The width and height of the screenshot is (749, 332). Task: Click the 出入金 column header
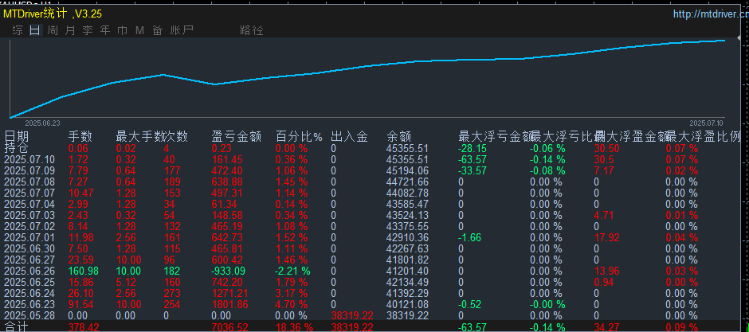pos(349,137)
